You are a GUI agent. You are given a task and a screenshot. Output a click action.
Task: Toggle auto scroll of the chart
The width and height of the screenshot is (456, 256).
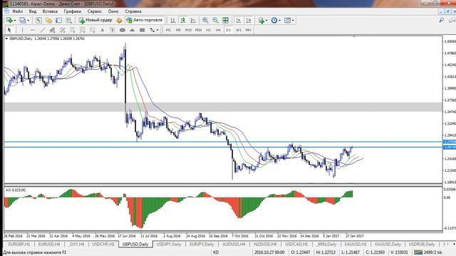238,21
